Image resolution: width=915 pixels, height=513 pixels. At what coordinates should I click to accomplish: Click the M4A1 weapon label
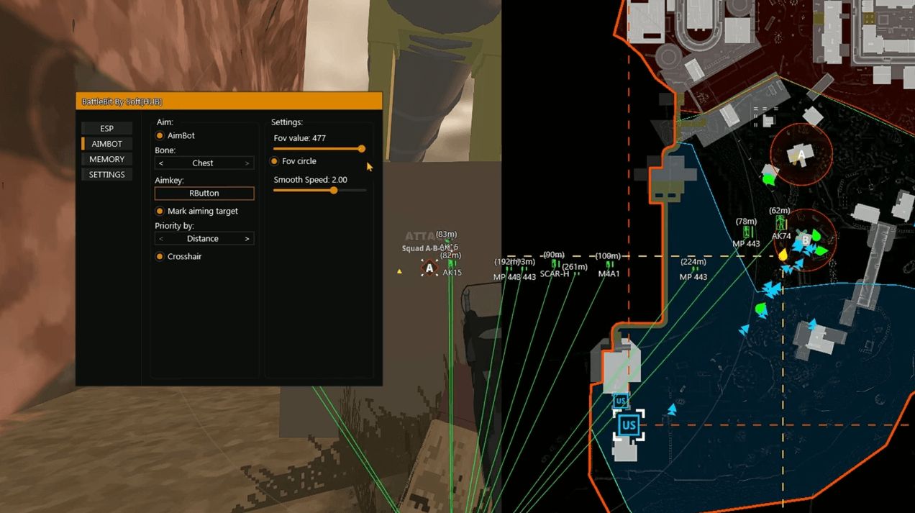(x=609, y=274)
